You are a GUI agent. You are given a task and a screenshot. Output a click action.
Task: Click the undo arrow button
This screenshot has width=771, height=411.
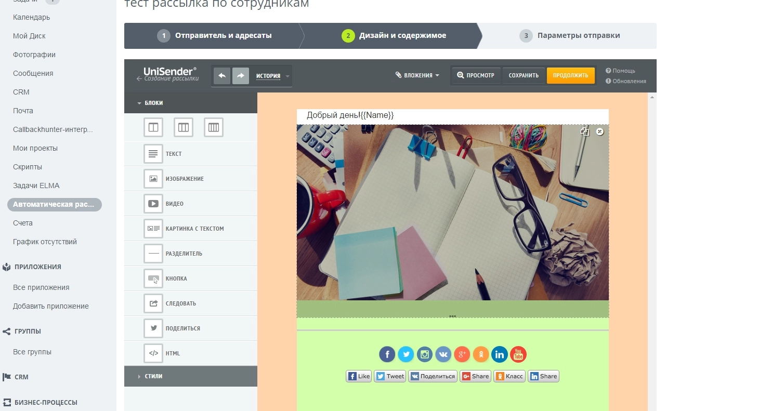coord(222,76)
